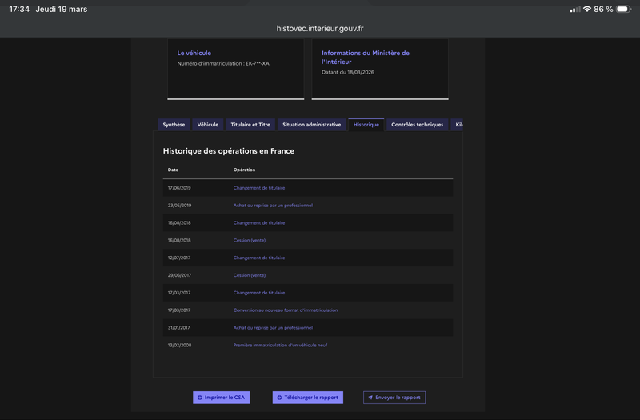Image resolution: width=640 pixels, height=420 pixels.
Task: Tap the histovec.interieur.gouv.fr address bar
Action: 320,27
